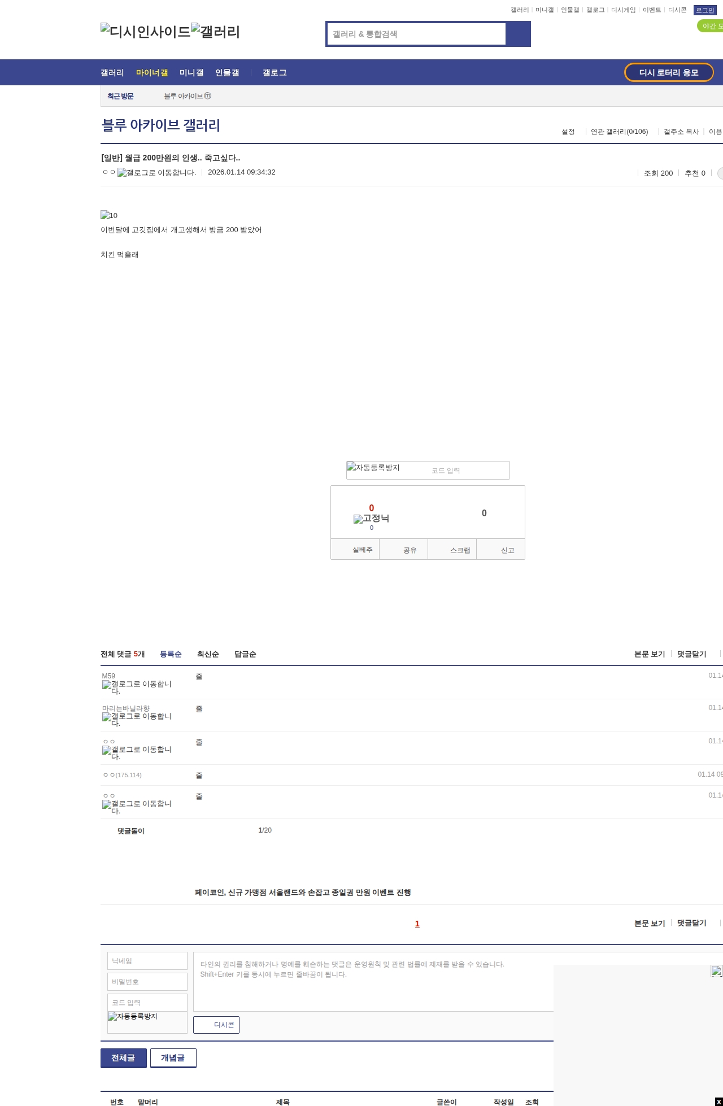Click the broken image labeled 10 in the post
This screenshot has width=723, height=1106.
[x=109, y=215]
